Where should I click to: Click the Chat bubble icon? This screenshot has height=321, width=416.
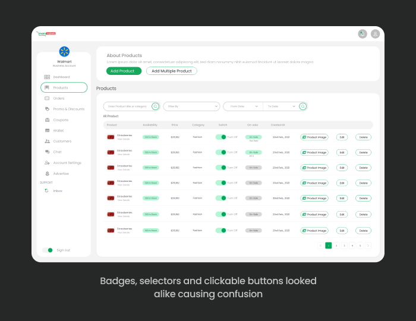[x=47, y=152]
